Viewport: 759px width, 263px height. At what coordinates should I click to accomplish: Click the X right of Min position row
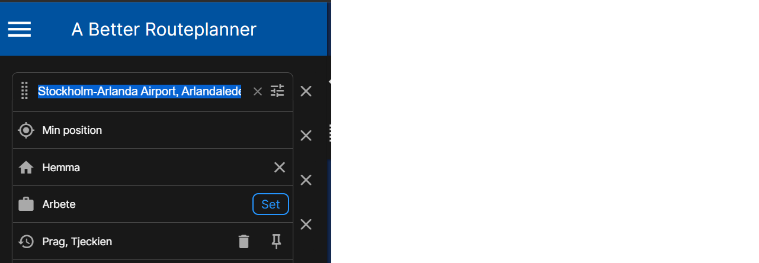[x=306, y=136]
